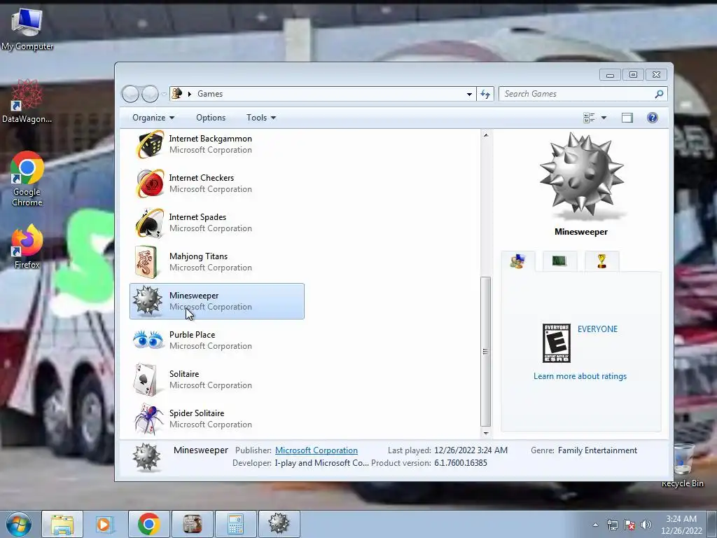Open the Calculator taskbar icon
Viewport: 717px width, 538px height.
pos(235,524)
